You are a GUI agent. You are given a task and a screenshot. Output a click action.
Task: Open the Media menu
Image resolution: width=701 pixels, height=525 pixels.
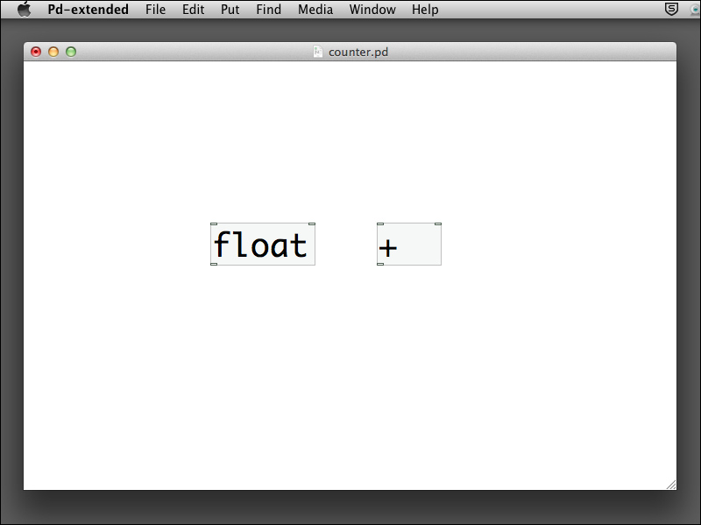(x=315, y=10)
